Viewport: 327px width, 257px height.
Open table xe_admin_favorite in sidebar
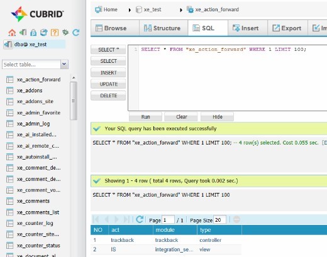pos(33,112)
